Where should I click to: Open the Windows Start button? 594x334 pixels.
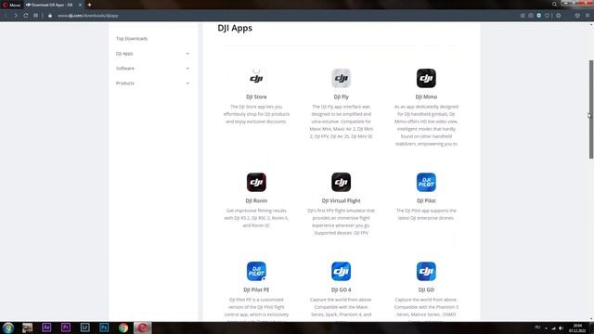(8, 328)
